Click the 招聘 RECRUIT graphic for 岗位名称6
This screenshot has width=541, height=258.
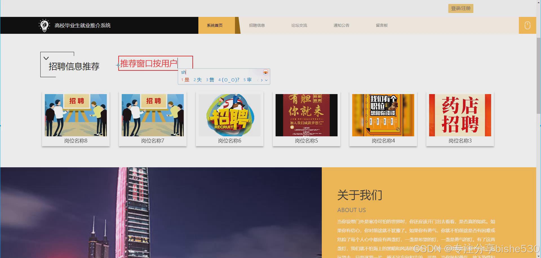(x=229, y=115)
